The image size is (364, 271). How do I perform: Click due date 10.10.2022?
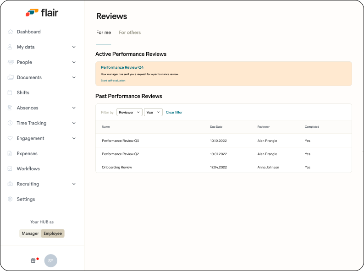pos(219,141)
